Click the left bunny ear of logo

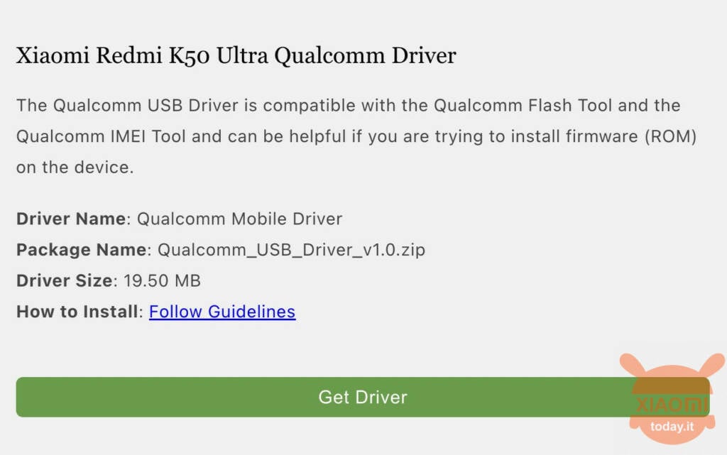pyautogui.click(x=633, y=365)
